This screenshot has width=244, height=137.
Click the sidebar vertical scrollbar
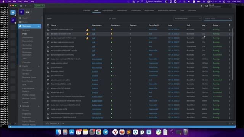tap(42, 54)
